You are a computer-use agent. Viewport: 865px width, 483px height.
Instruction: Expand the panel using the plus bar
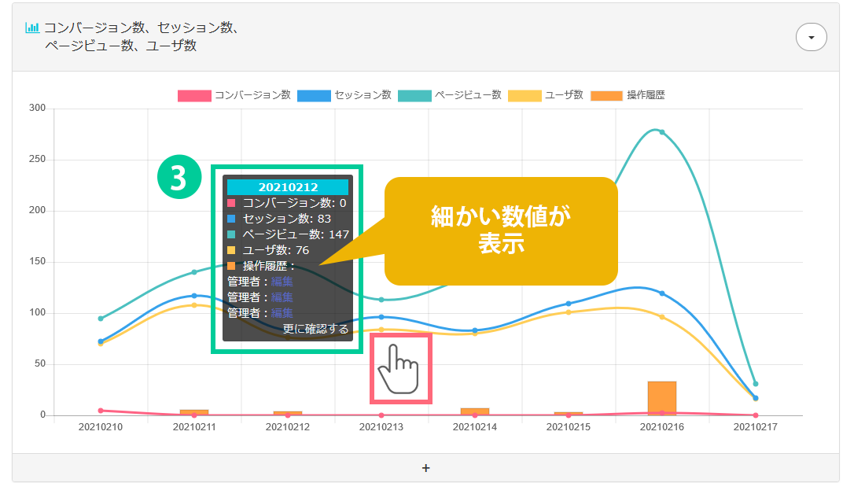click(x=425, y=468)
